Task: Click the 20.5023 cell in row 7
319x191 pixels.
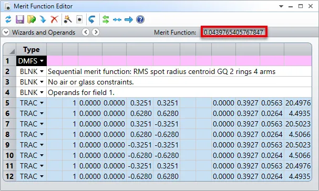Action: tap(298, 124)
